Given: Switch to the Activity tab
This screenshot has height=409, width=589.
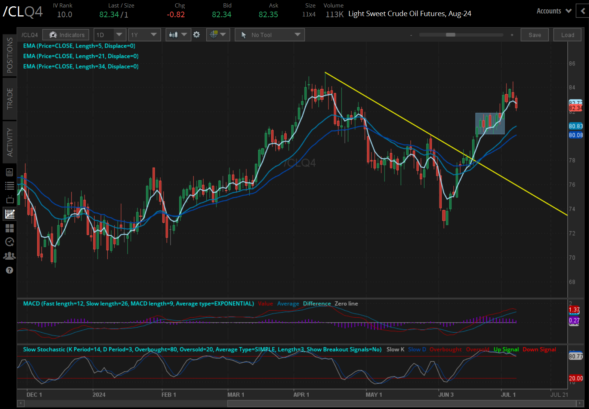Looking at the screenshot, I should click(10, 142).
